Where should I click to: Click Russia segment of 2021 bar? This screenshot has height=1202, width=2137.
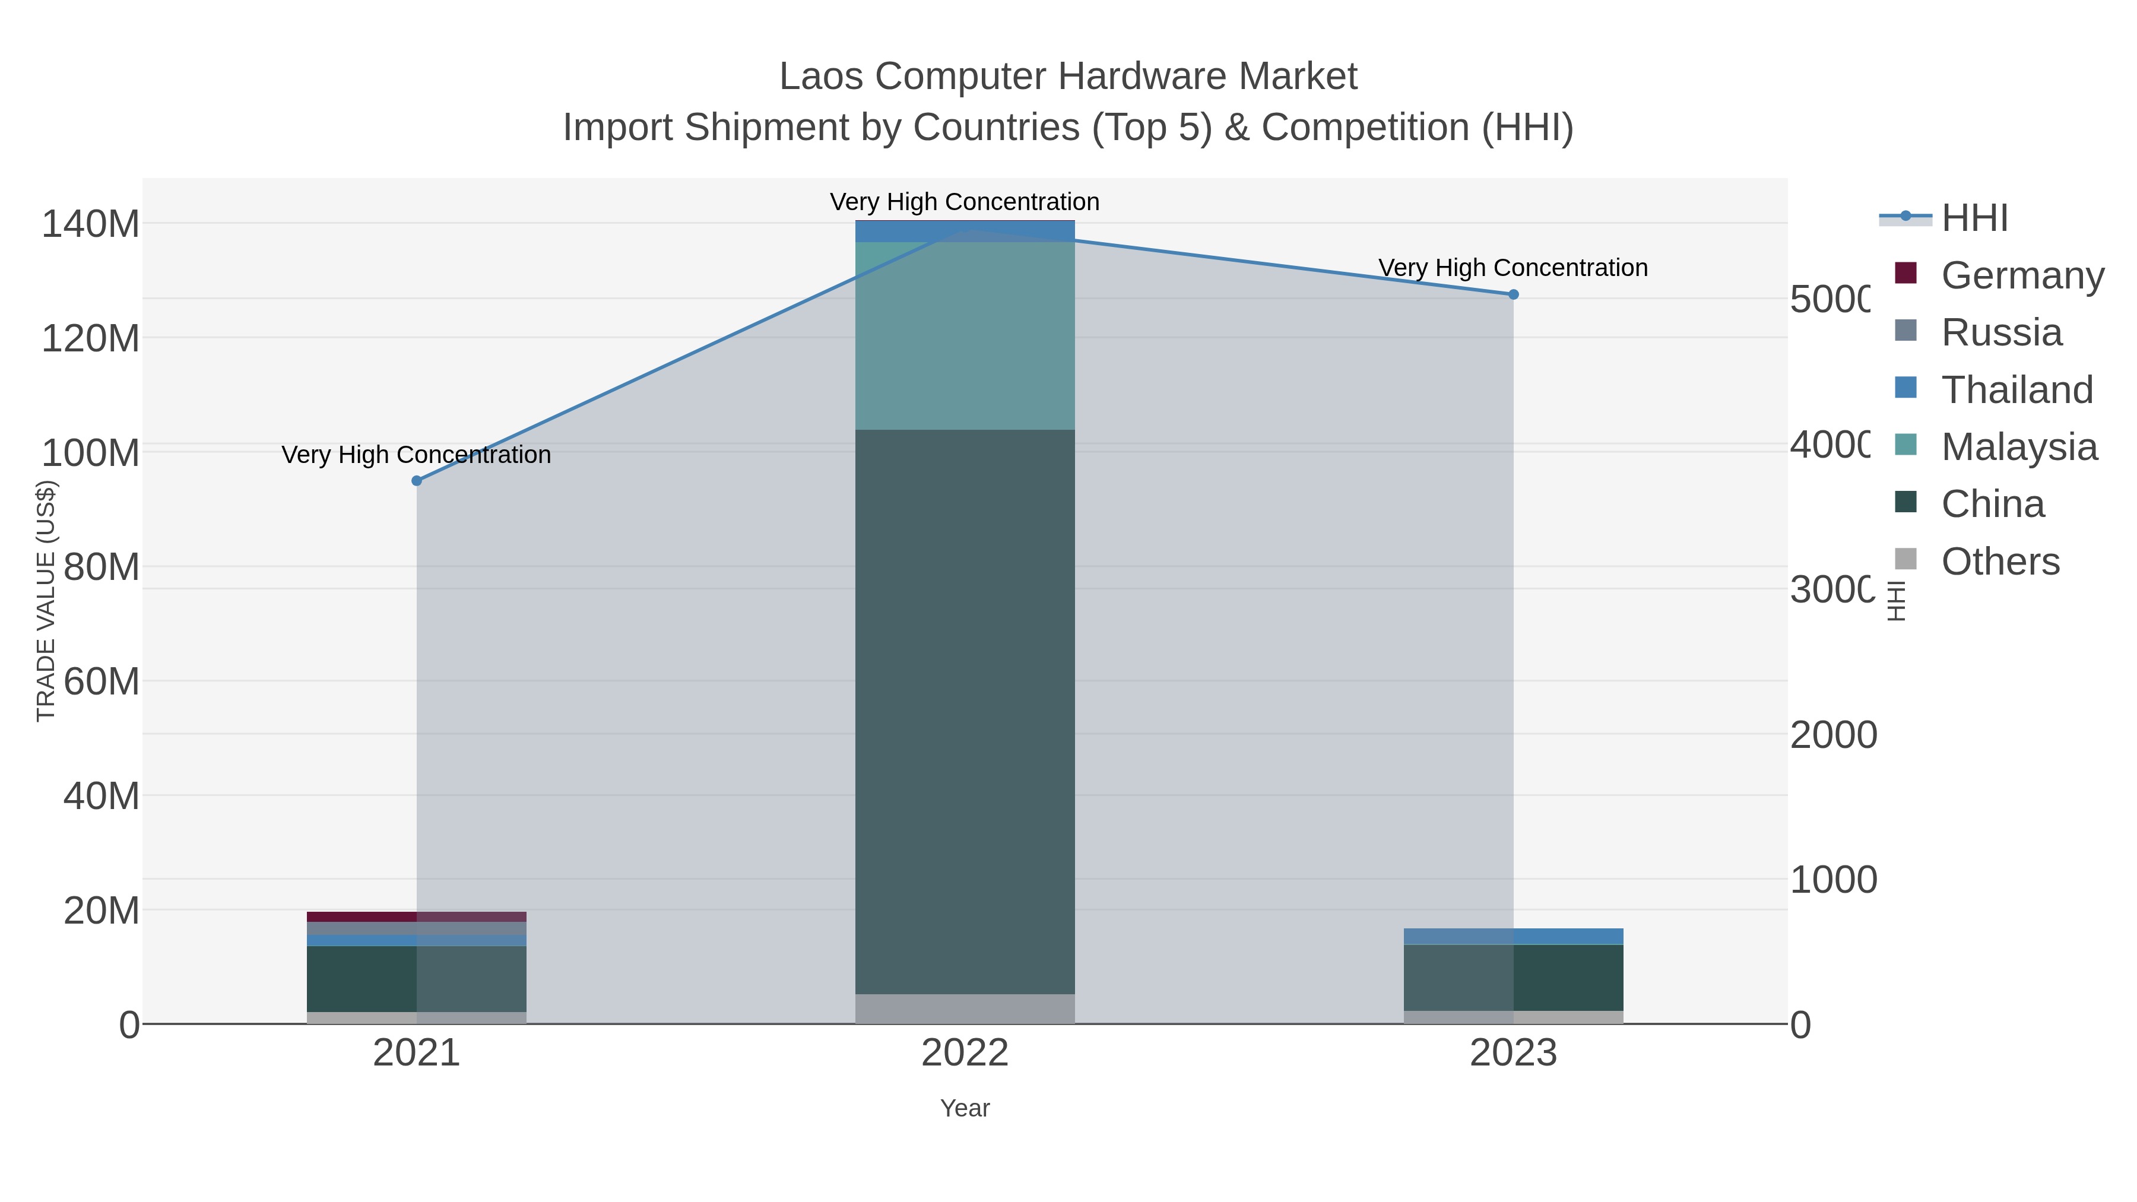(417, 928)
